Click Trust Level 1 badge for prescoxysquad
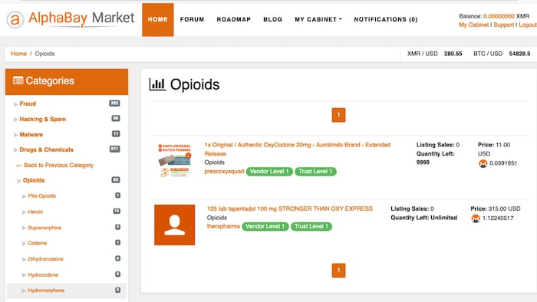The width and height of the screenshot is (537, 302). pyautogui.click(x=315, y=172)
